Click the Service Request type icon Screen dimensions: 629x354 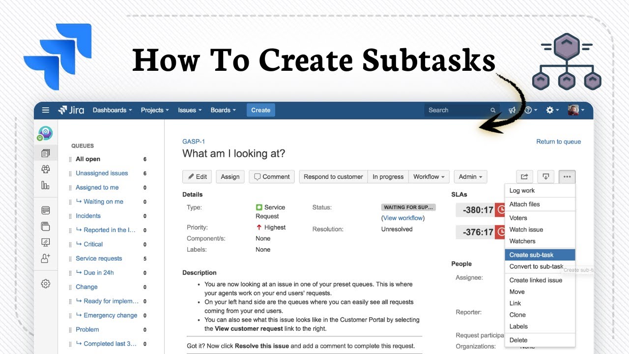coord(259,207)
